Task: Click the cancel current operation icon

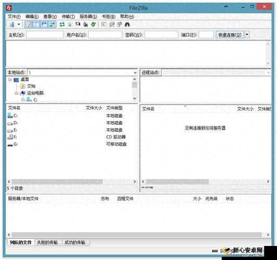Action: (78, 24)
